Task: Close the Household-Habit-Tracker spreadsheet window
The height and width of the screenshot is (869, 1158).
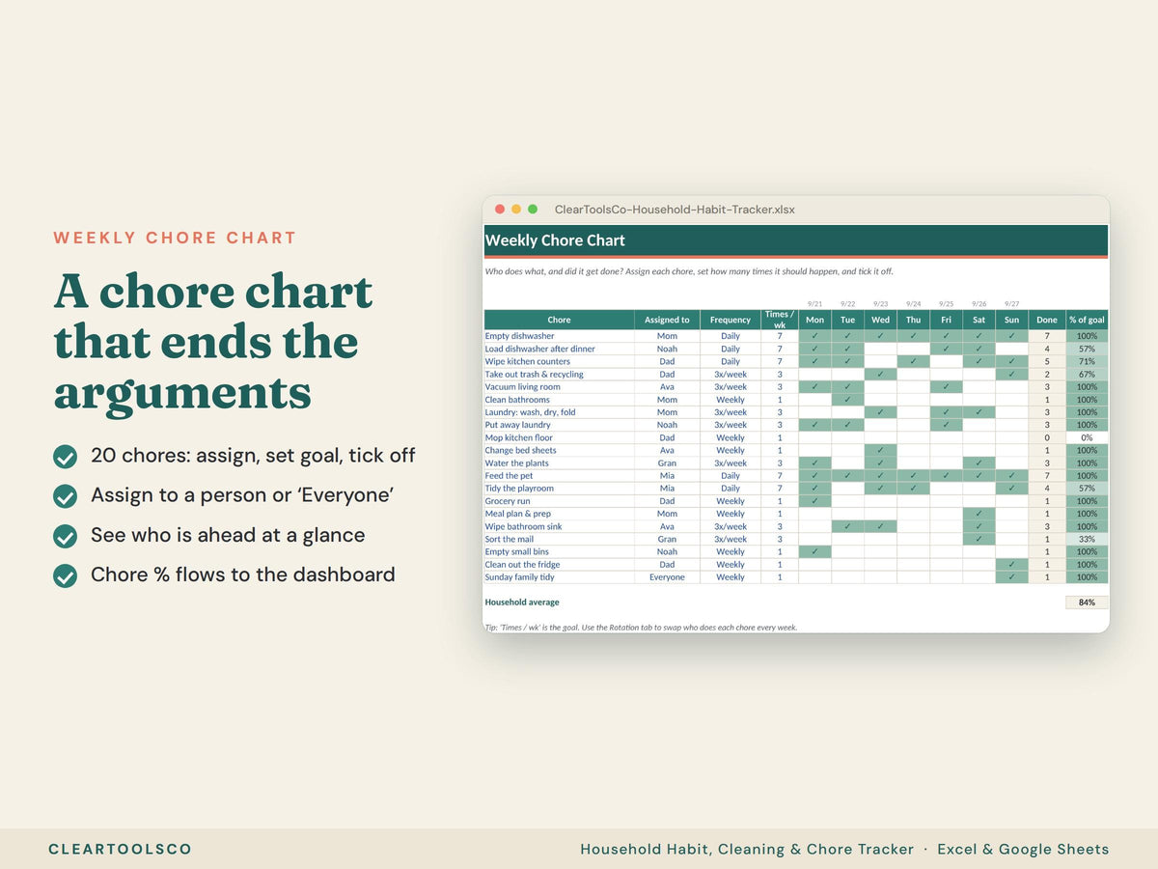Action: click(x=500, y=209)
